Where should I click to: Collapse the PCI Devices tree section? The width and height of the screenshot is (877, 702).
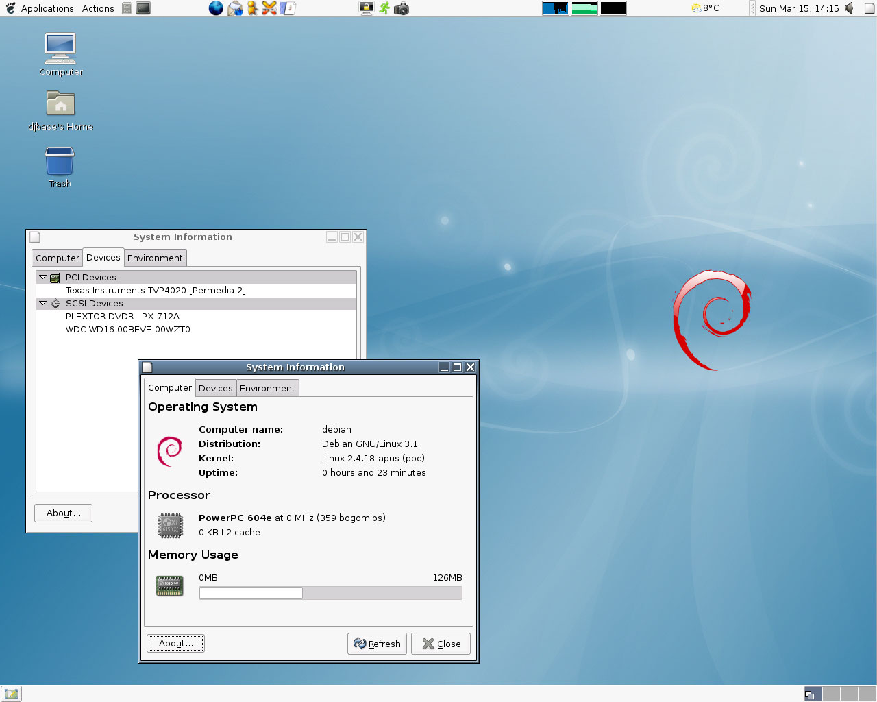coord(43,277)
